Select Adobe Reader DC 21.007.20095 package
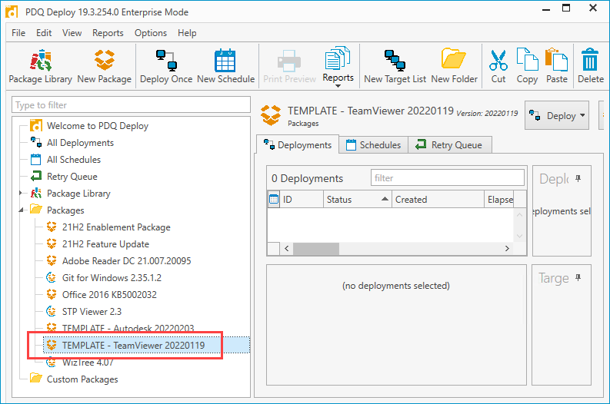The height and width of the screenshot is (404, 610). coord(126,261)
